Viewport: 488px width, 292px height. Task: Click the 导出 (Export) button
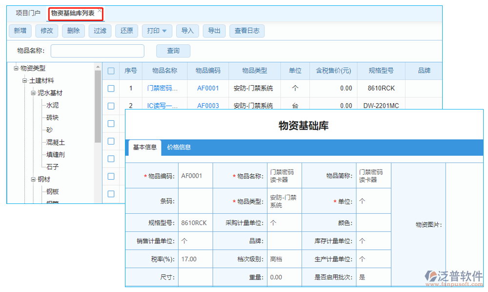(x=214, y=31)
